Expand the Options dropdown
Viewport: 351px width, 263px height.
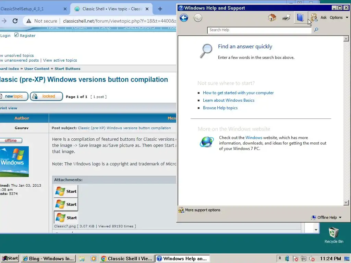tap(339, 17)
